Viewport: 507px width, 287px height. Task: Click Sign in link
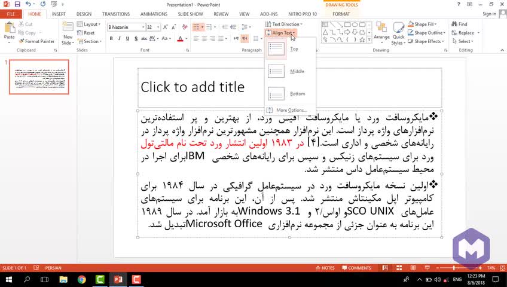coord(489,14)
